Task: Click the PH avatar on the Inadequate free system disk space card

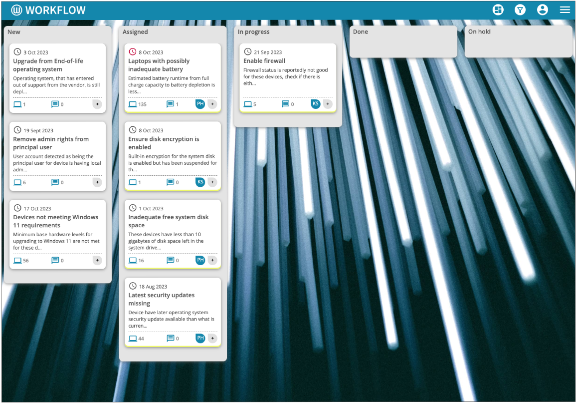Action: click(200, 260)
